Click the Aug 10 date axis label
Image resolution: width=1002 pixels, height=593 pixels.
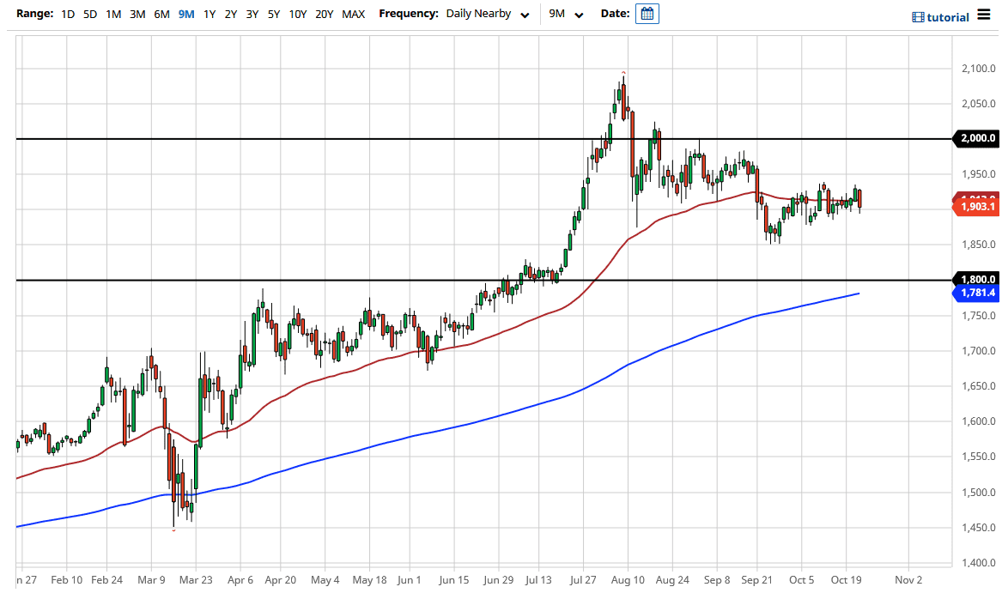tap(628, 579)
